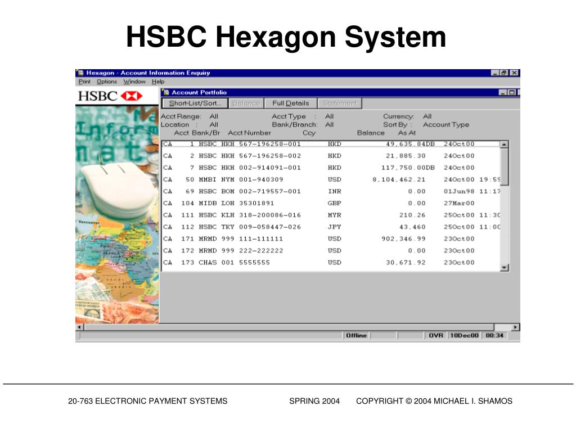Click the GBP currency cell
This screenshot has width=576, height=432.
click(x=334, y=203)
